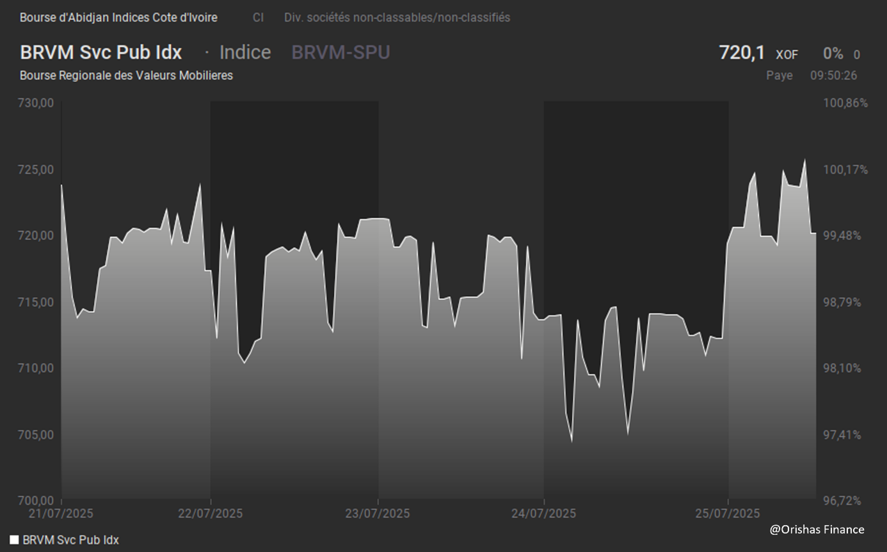
Task: Click the 715,00 y-axis label
Action: 37,302
